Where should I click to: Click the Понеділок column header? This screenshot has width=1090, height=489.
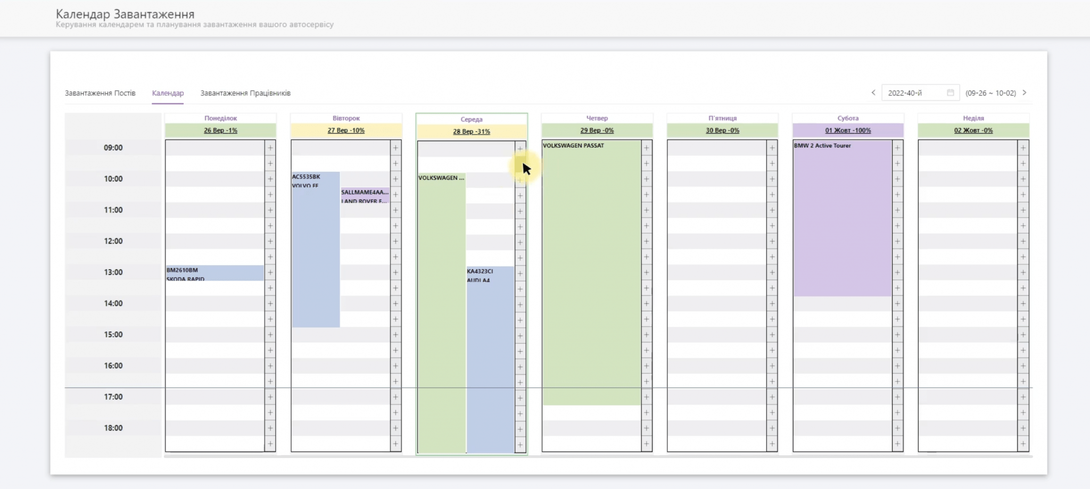click(220, 118)
